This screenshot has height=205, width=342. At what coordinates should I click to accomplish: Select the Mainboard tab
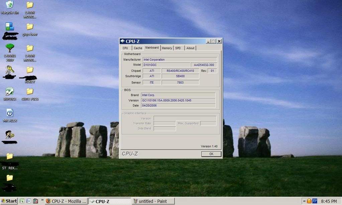pos(152,48)
